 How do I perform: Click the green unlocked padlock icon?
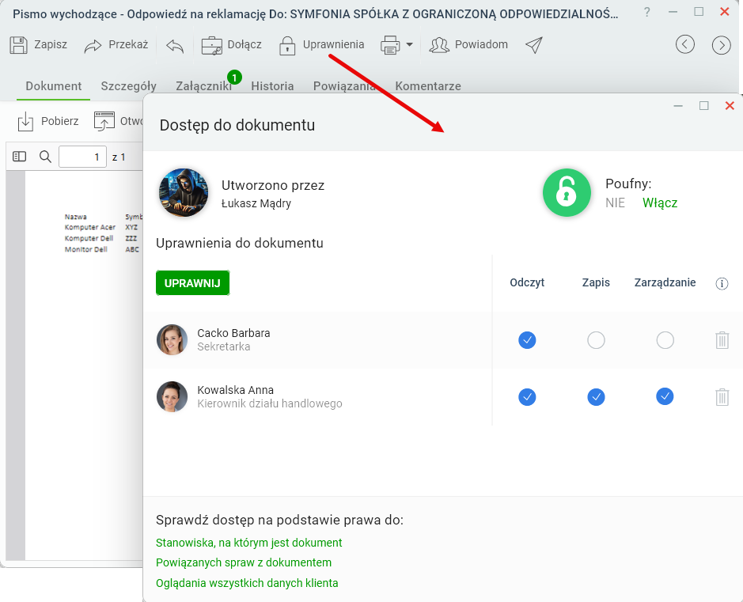tap(567, 193)
